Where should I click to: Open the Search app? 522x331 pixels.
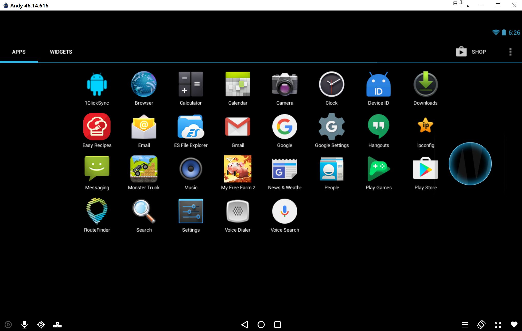coord(144,215)
